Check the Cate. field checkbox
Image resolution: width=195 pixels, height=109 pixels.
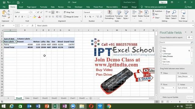[161, 59]
